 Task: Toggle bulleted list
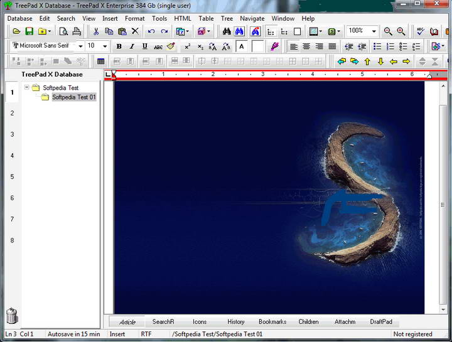click(x=377, y=46)
